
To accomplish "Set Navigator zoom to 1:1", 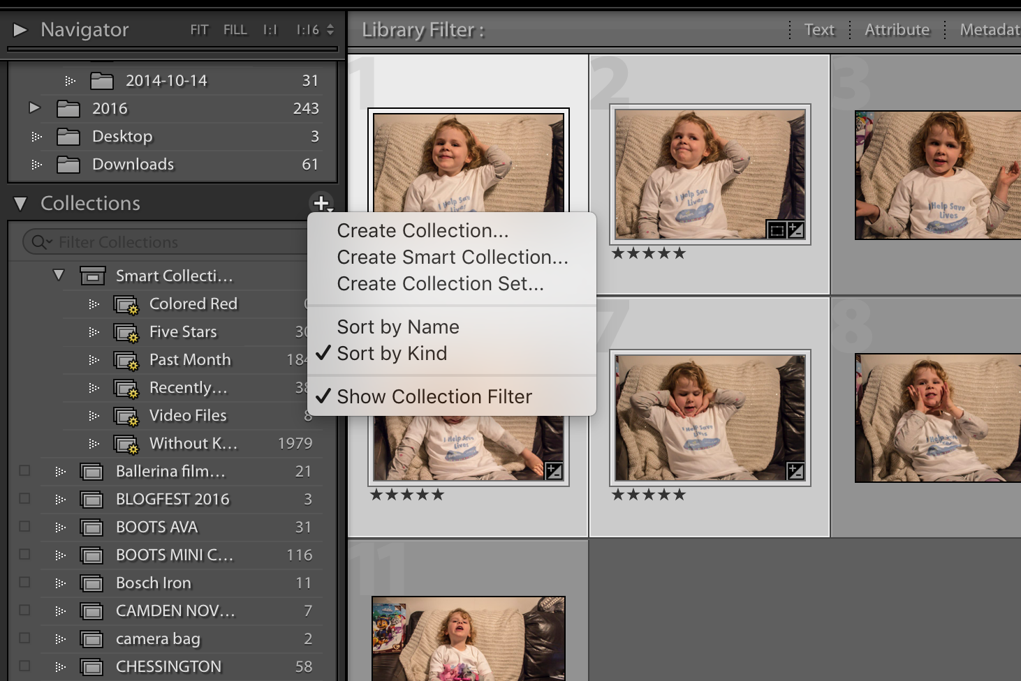I will [x=270, y=30].
